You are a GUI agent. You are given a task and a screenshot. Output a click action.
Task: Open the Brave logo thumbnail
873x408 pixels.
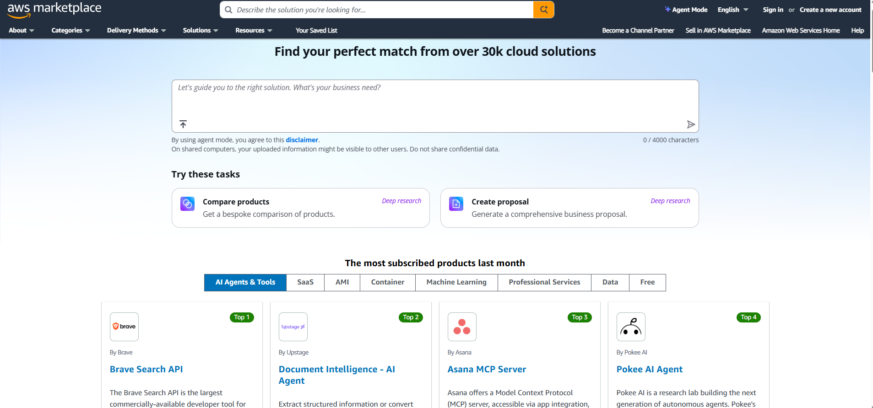click(x=124, y=327)
